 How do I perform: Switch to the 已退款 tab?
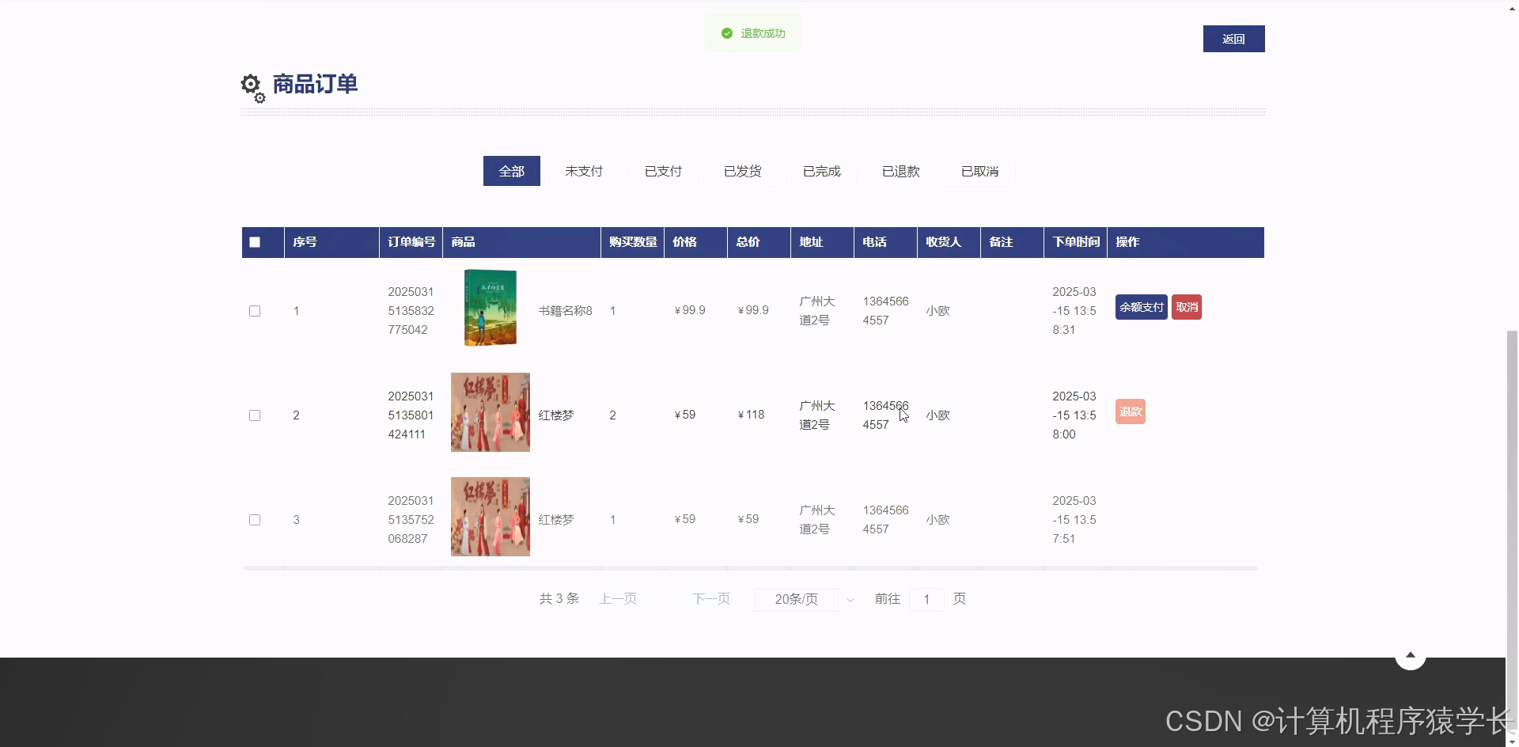click(900, 171)
